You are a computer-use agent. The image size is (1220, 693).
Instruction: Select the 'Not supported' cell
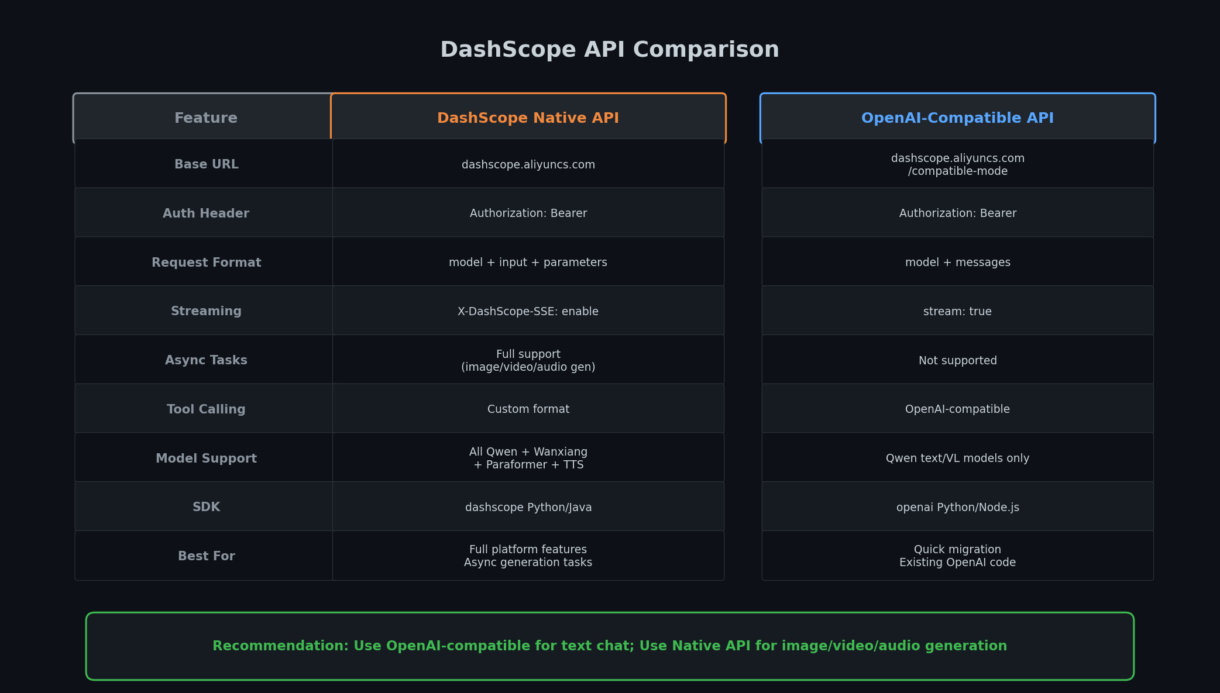tap(957, 361)
